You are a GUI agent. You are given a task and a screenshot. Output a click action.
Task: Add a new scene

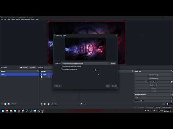[x=2, y=104]
